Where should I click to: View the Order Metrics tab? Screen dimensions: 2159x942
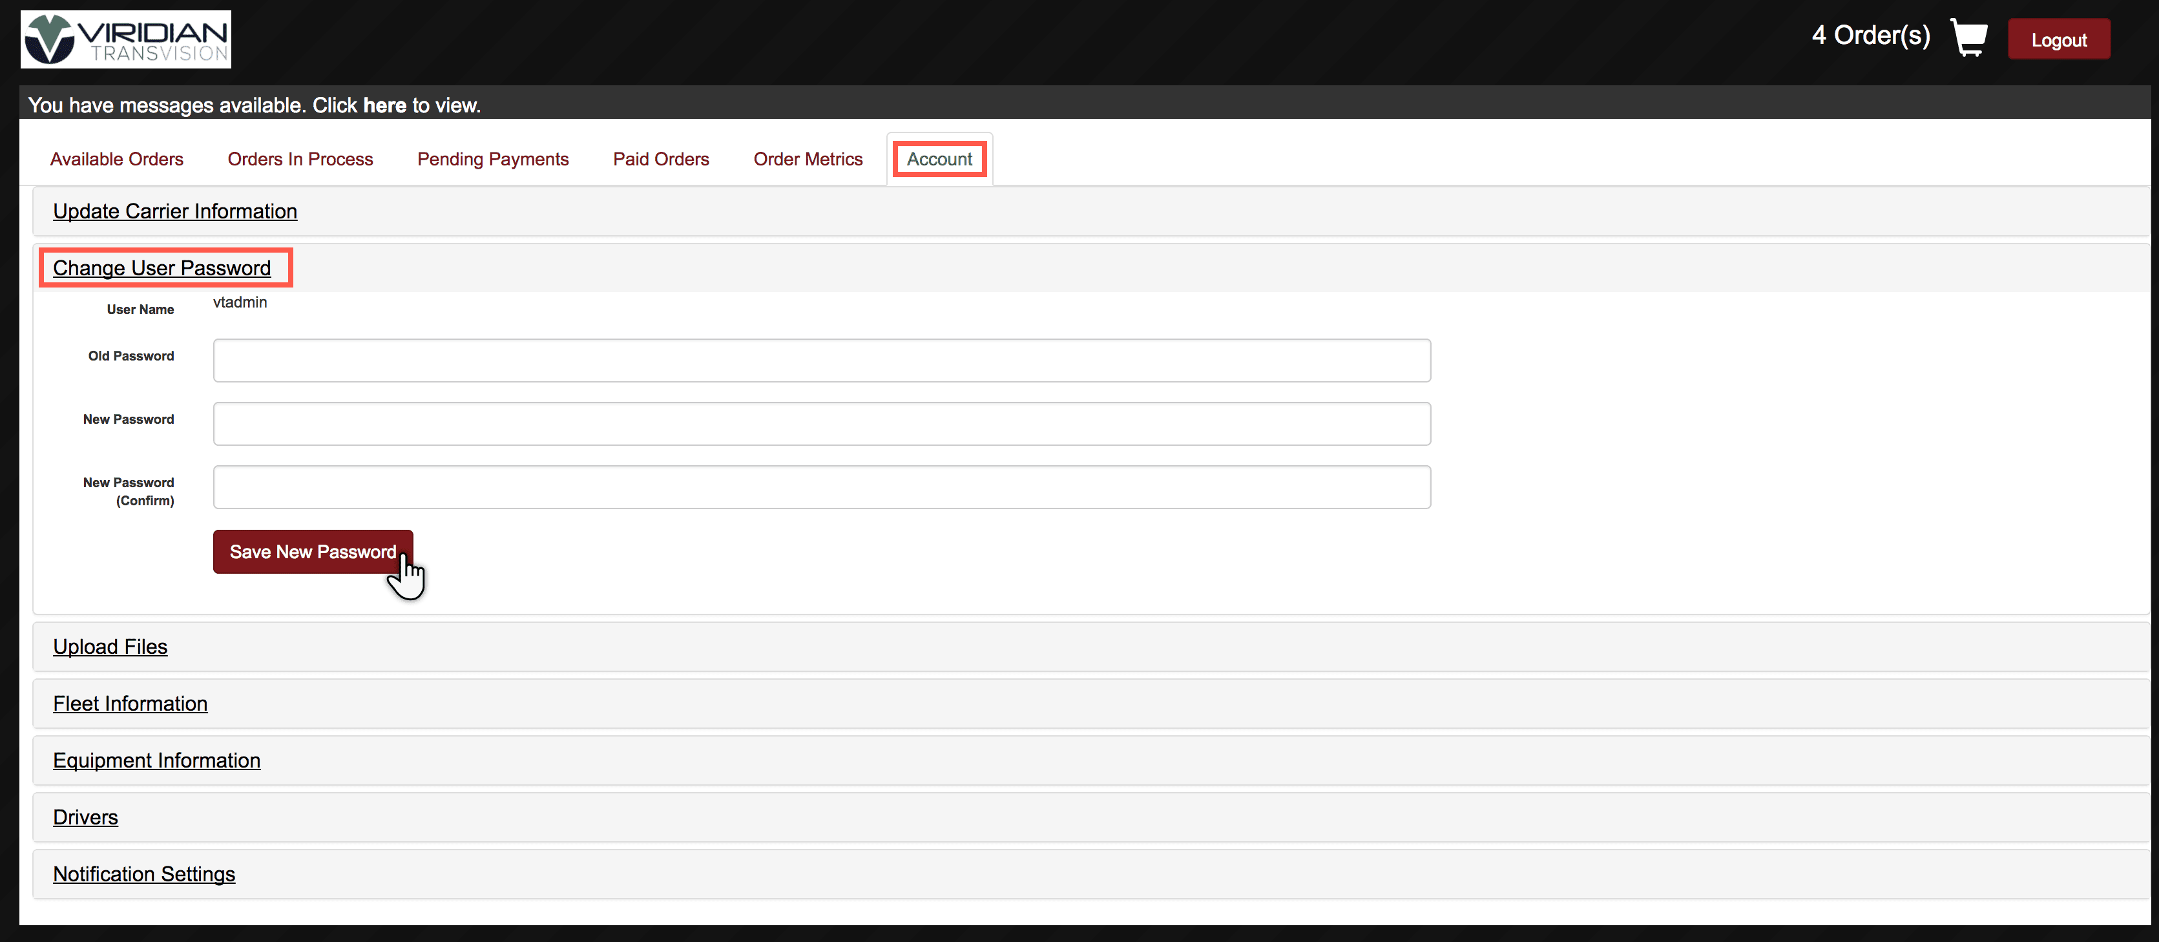pos(807,159)
